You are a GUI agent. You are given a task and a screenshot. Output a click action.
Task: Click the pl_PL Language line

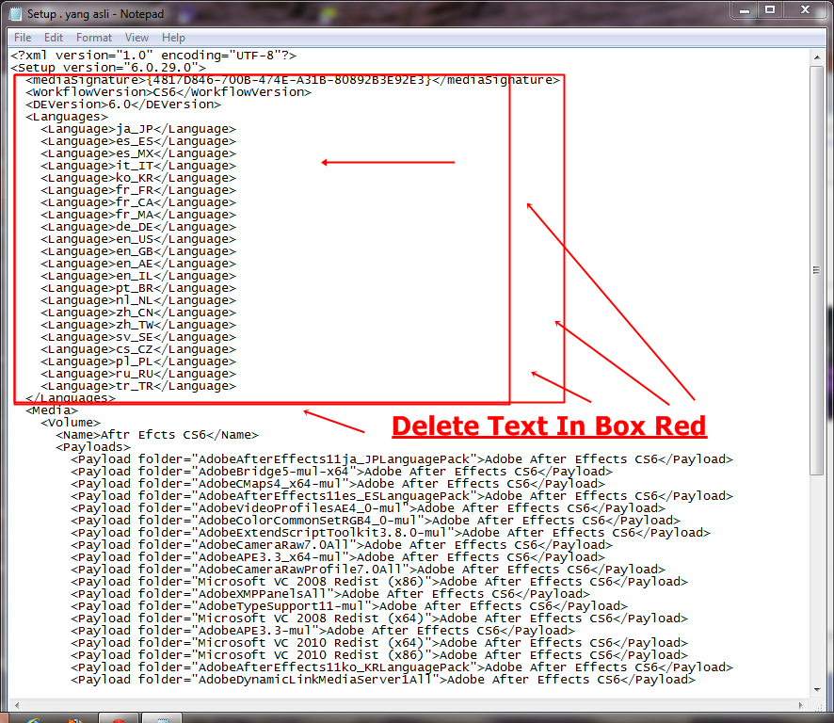coord(137,361)
